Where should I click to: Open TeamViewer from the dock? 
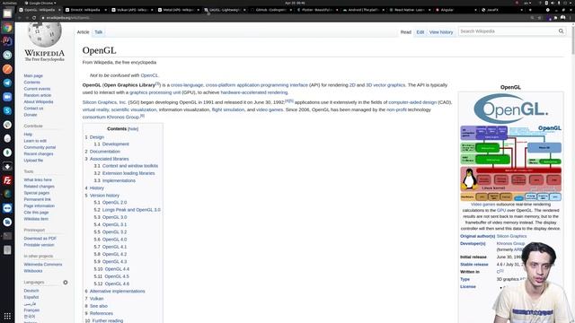coord(7,208)
